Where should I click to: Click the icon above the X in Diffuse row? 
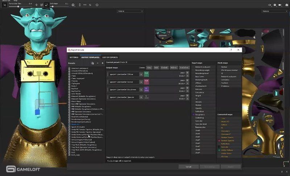[x=187, y=73]
